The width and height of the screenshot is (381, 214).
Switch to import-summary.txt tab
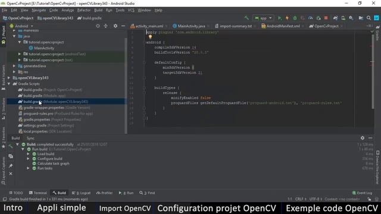236,26
